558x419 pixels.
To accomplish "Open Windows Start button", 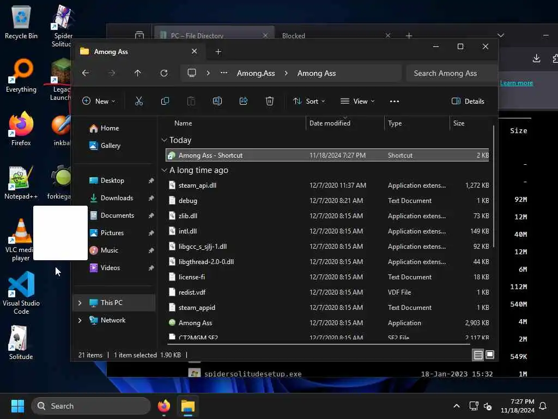I will (x=17, y=406).
